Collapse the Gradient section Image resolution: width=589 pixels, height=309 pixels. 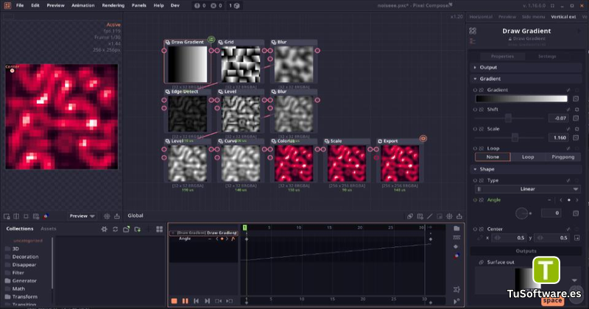(526, 79)
